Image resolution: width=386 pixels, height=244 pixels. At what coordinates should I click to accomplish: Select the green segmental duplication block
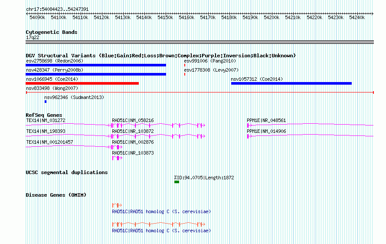pyautogui.click(x=177, y=182)
